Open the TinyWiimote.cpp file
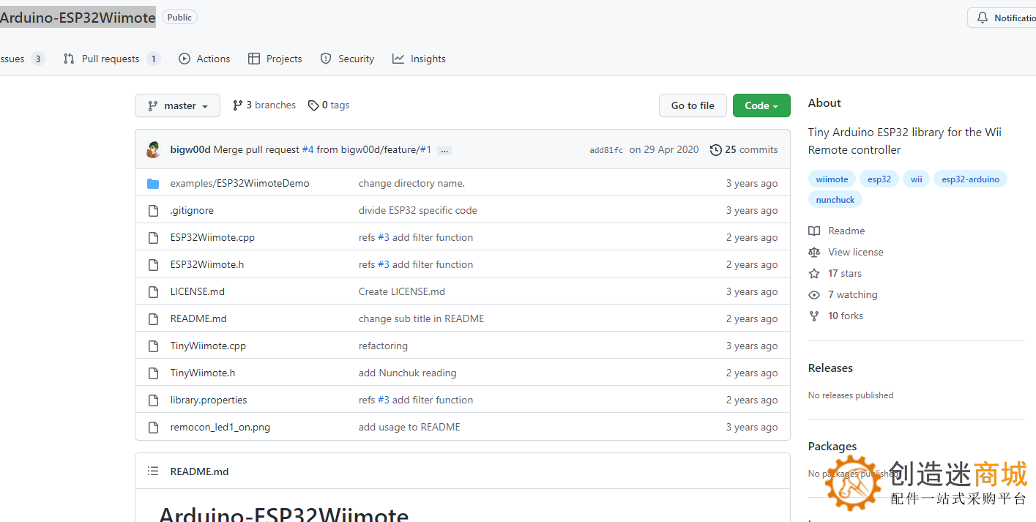Screen dimensions: 1036x522 208,346
